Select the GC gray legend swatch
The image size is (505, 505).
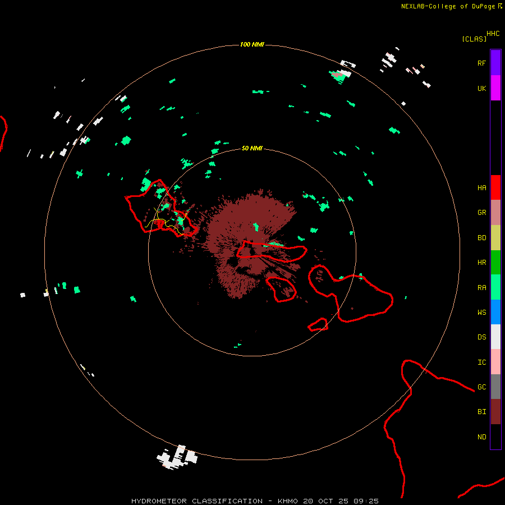click(495, 387)
